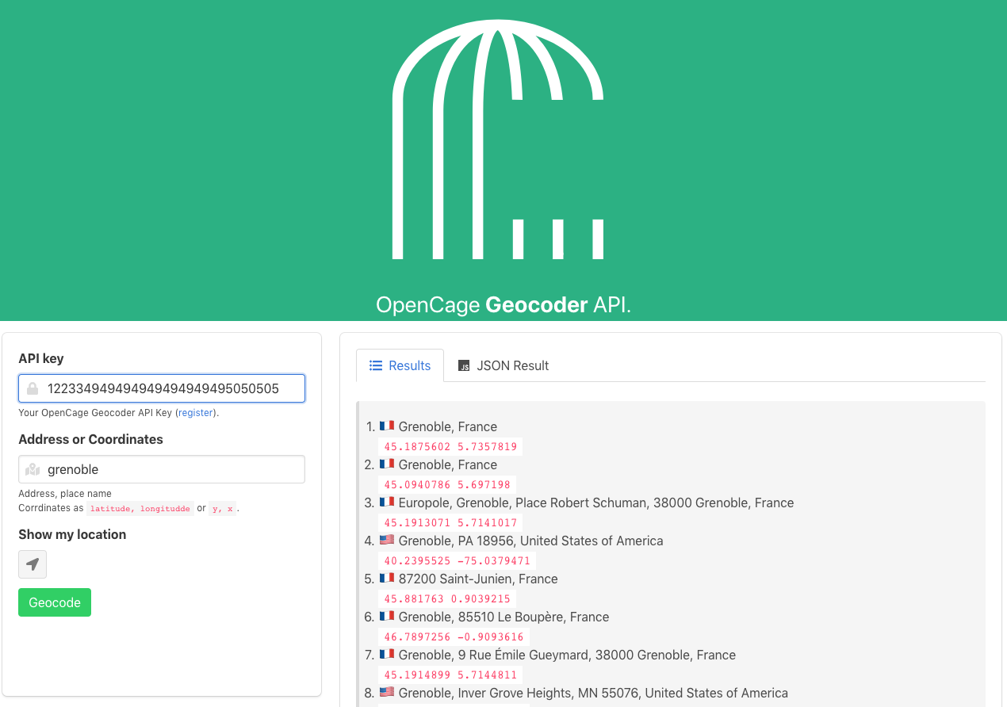The width and height of the screenshot is (1007, 707).
Task: Click result Grenoble, 85510 Le Boupère, France
Action: (503, 617)
